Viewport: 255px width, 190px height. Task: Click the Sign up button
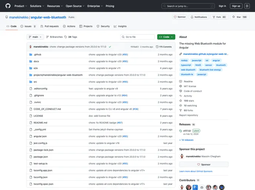pyautogui.click(x=236, y=6)
